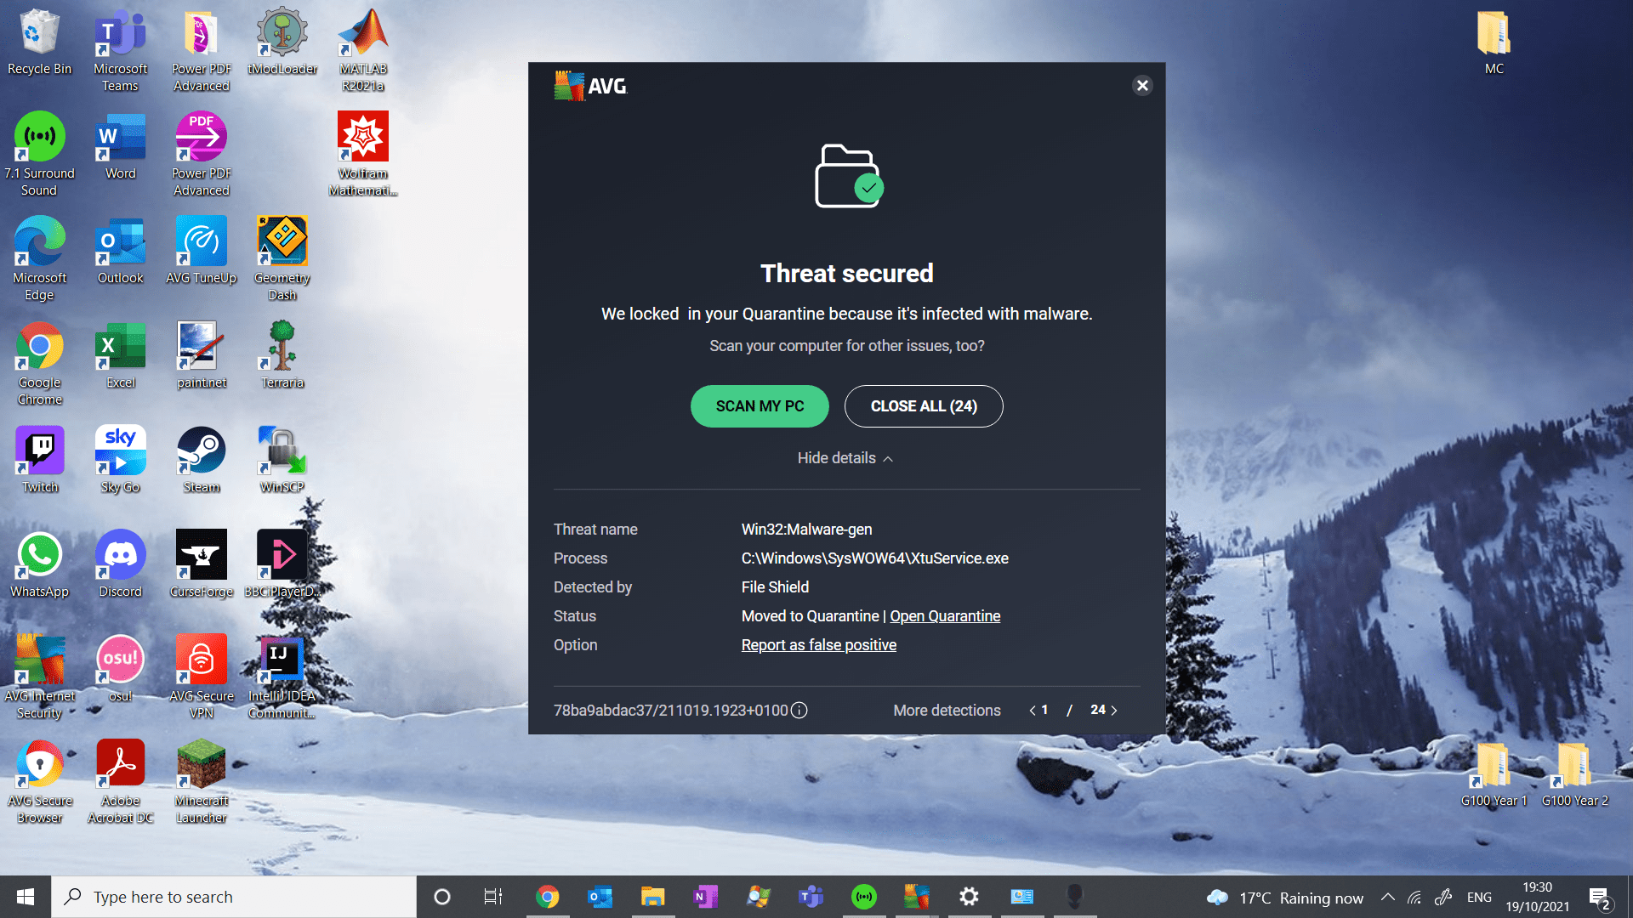1633x918 pixels.
Task: Select CurseForge desktop icon
Action: pyautogui.click(x=202, y=564)
